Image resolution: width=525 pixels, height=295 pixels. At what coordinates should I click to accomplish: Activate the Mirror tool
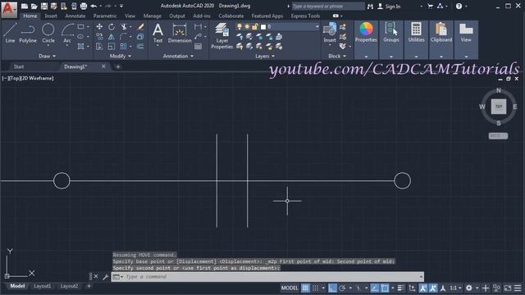(x=112, y=36)
